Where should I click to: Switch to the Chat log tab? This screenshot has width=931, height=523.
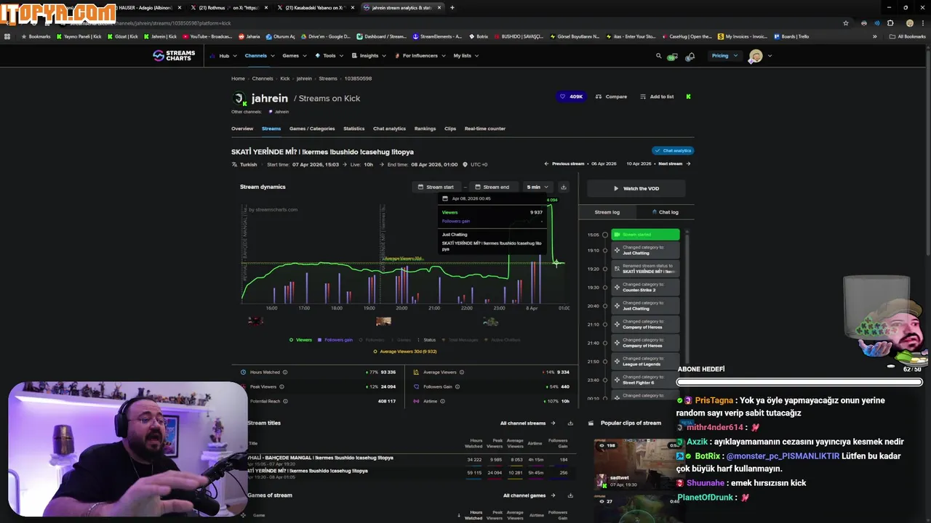coord(665,212)
